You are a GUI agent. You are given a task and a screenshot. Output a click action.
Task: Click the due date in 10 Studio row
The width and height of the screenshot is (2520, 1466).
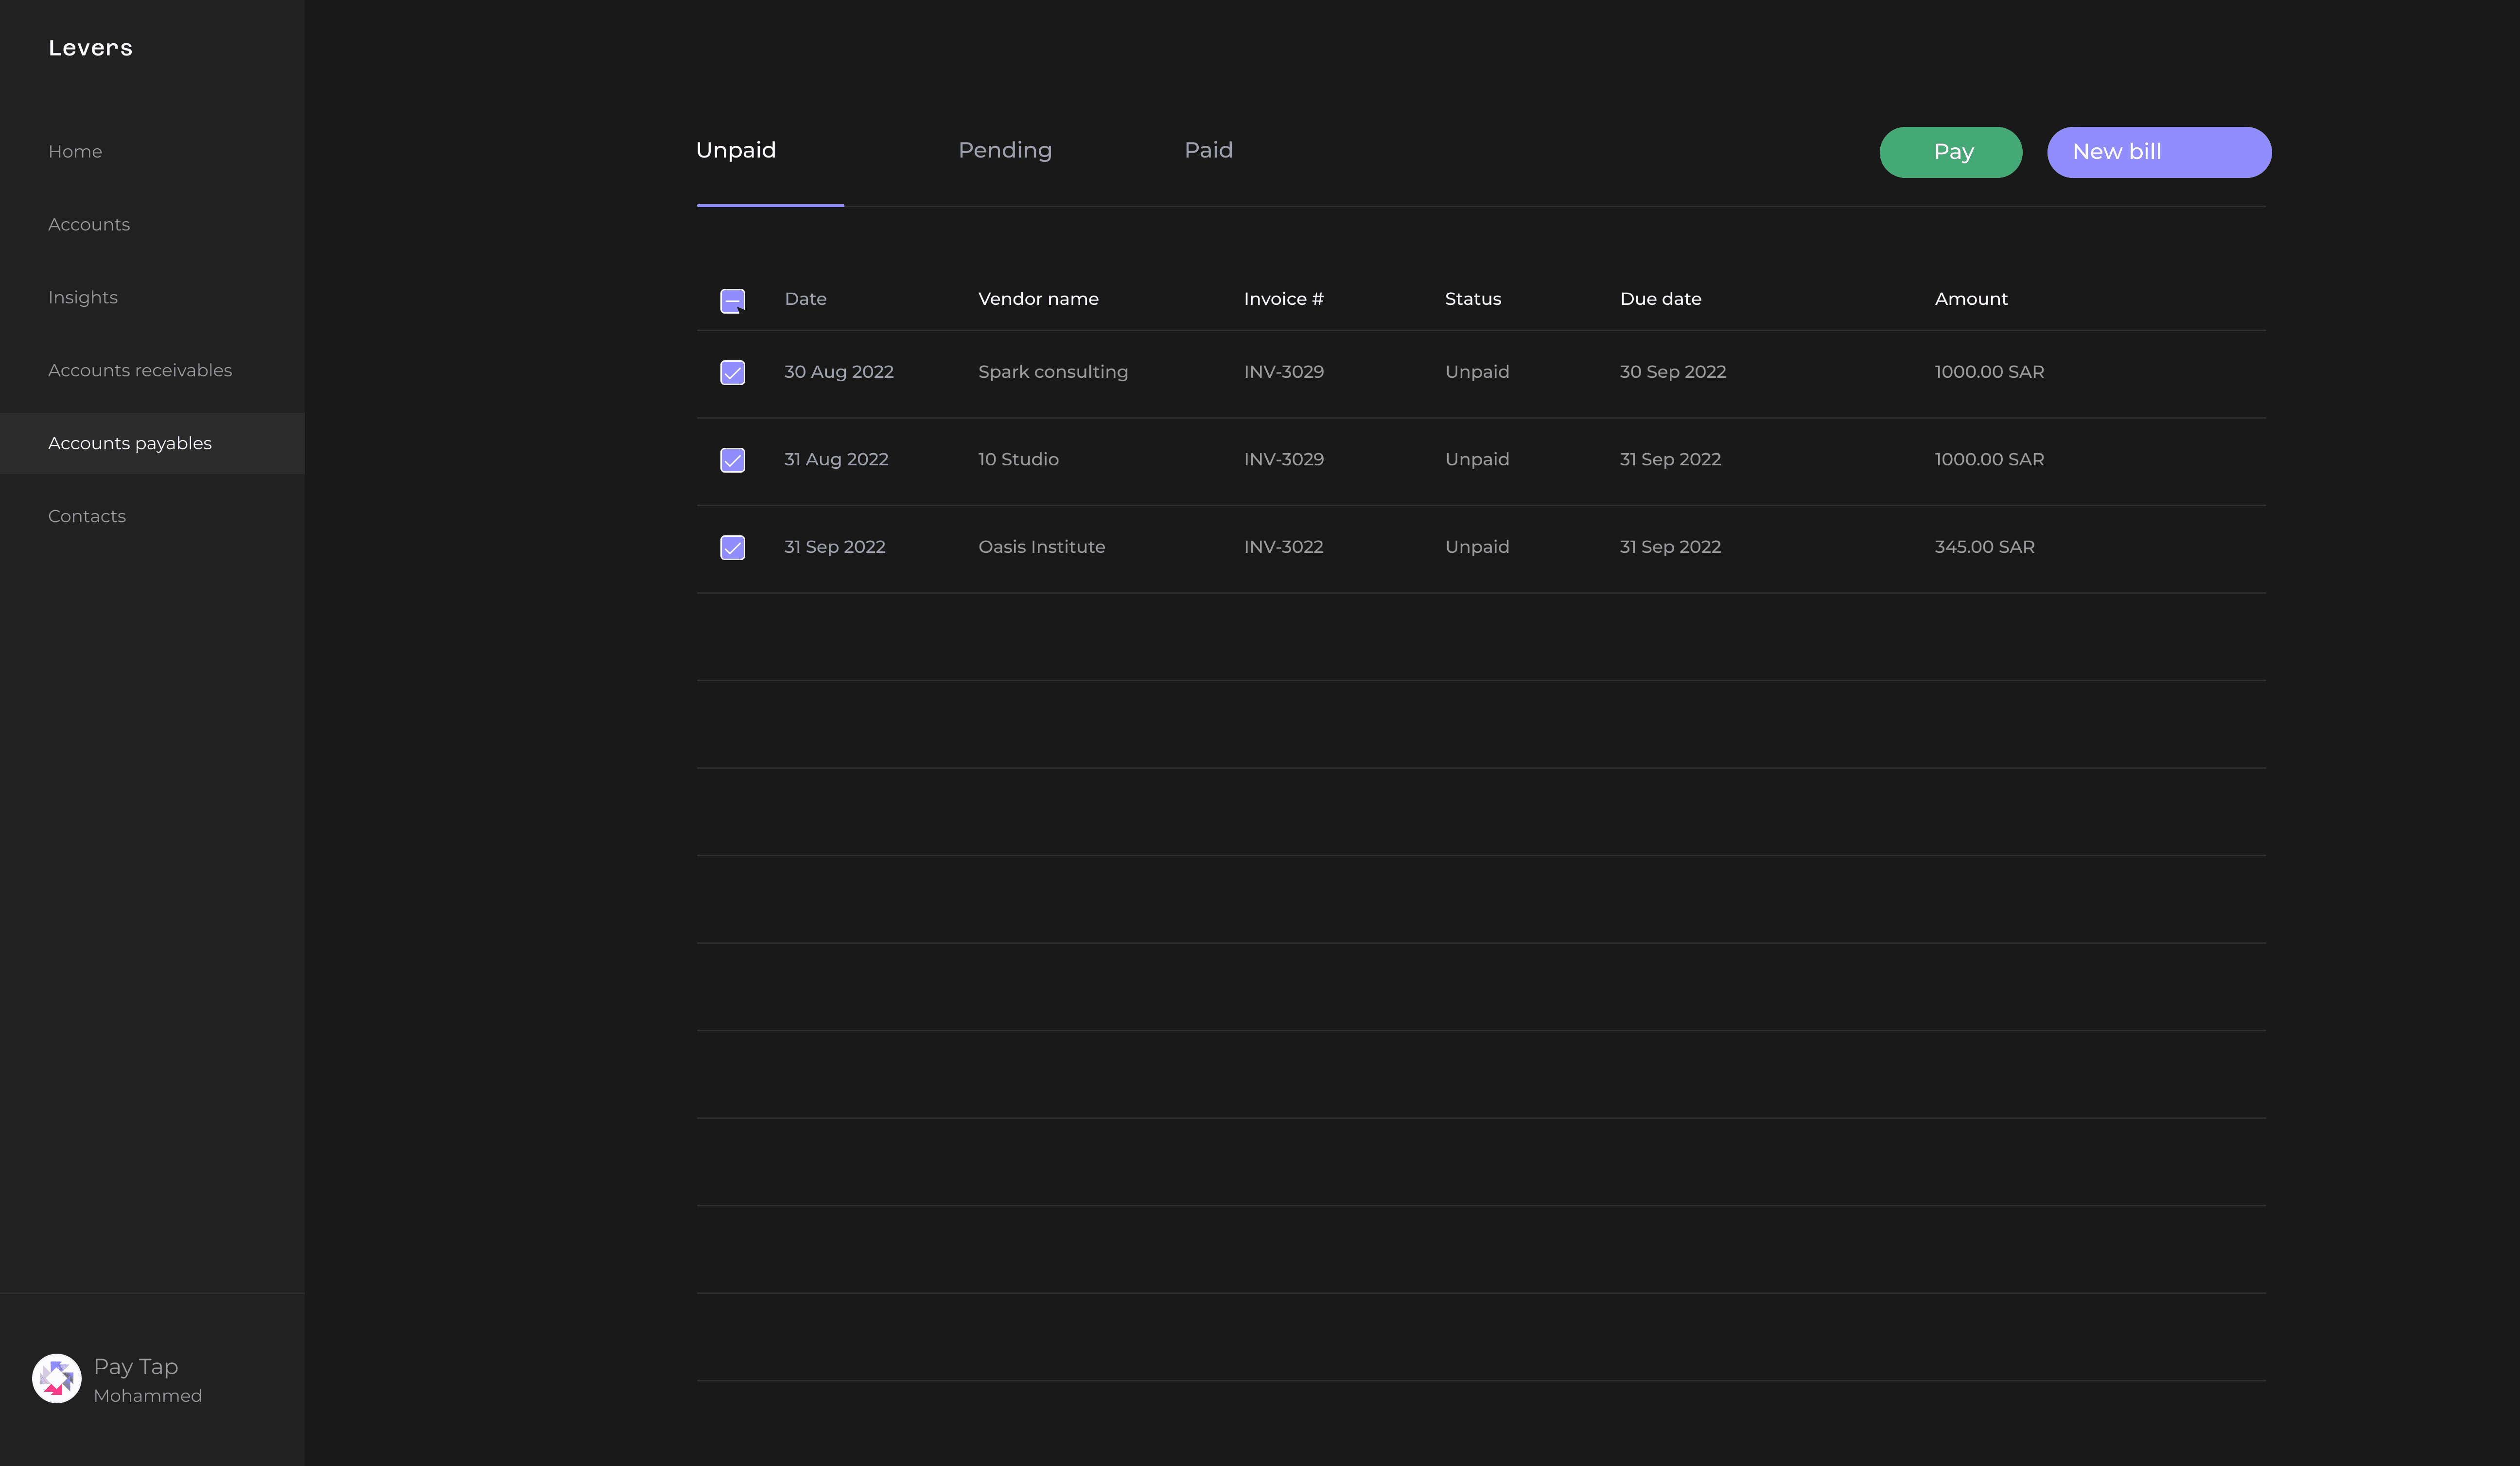point(1670,460)
